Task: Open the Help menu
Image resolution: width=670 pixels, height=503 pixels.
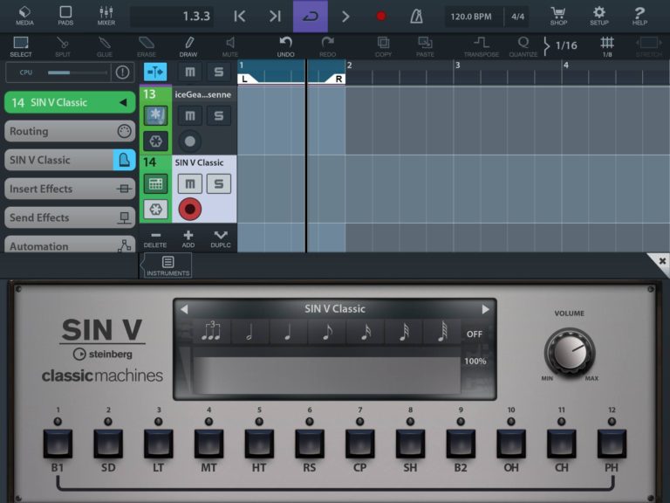Action: (x=639, y=16)
